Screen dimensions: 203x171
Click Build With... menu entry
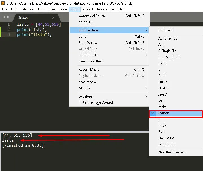pos(109,43)
